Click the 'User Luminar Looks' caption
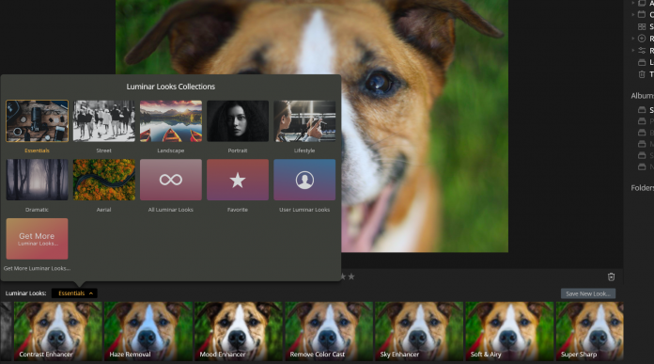The image size is (654, 364). [x=304, y=210]
